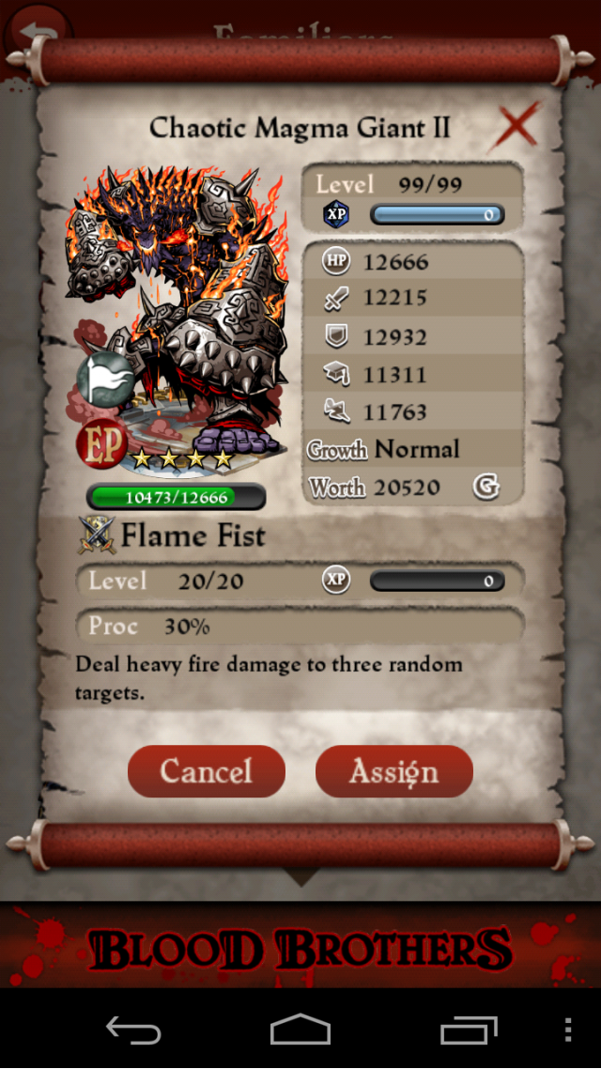Tap the blue familiar XP gem icon

[335, 215]
